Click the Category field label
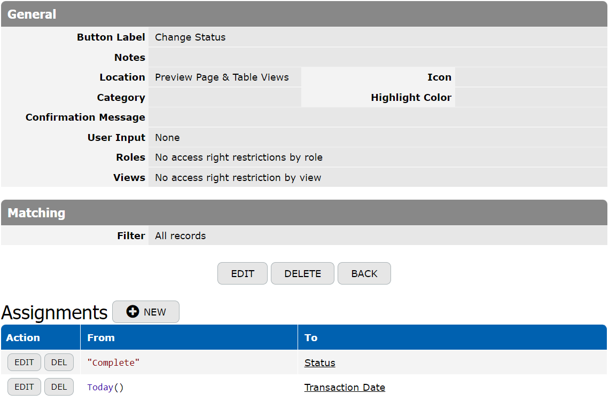The width and height of the screenshot is (609, 402). (121, 97)
